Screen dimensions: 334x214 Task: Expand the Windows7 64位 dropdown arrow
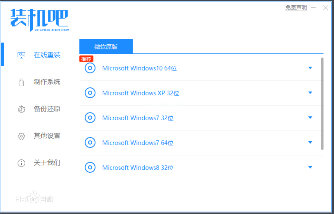tap(310, 143)
